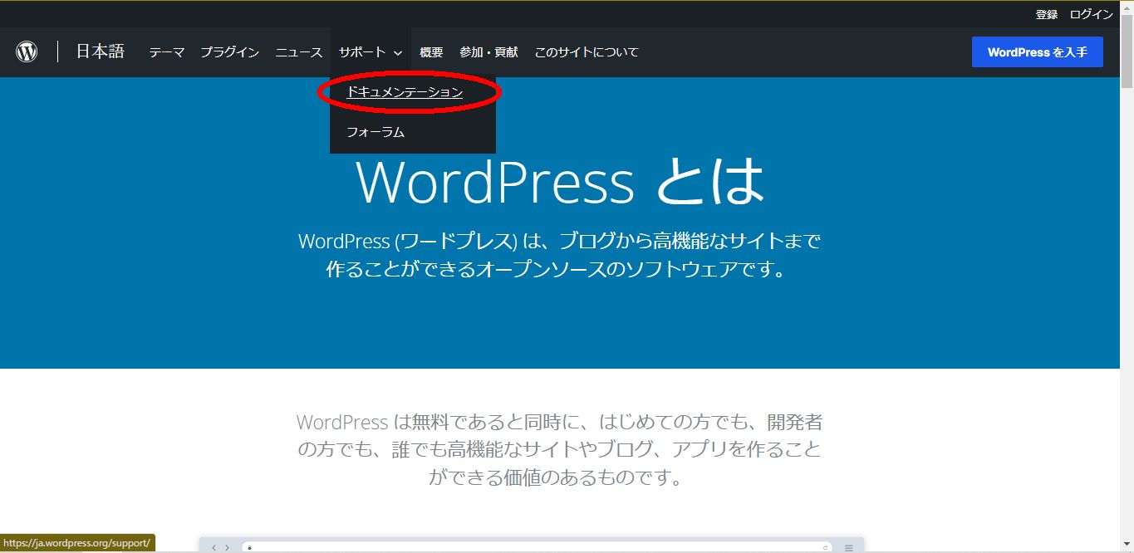
Task: Go to the ニュース page
Action: [x=299, y=52]
